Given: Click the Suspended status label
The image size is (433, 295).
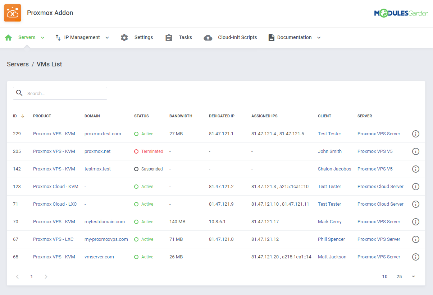Looking at the screenshot, I should pos(152,169).
